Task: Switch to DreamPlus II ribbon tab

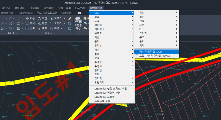Action: coord(26,13)
